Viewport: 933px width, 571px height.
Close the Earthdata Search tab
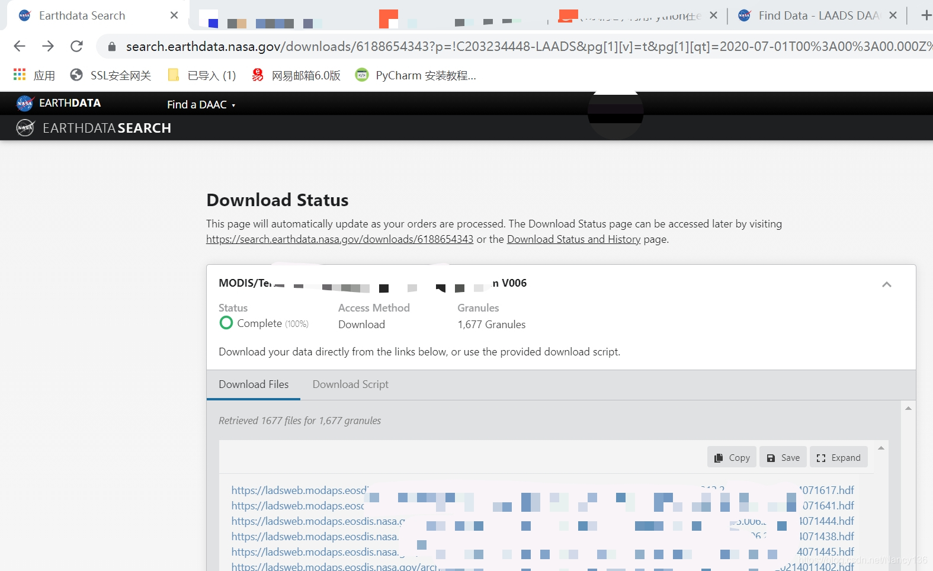click(174, 15)
